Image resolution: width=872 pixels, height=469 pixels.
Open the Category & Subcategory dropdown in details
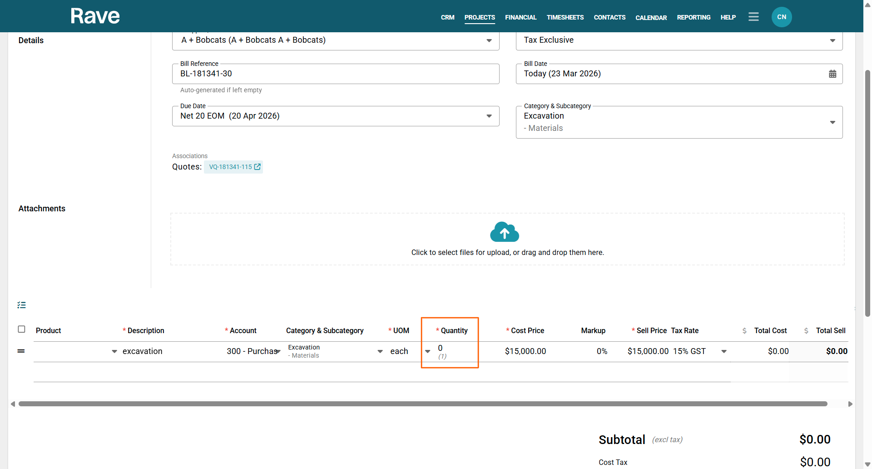point(832,122)
